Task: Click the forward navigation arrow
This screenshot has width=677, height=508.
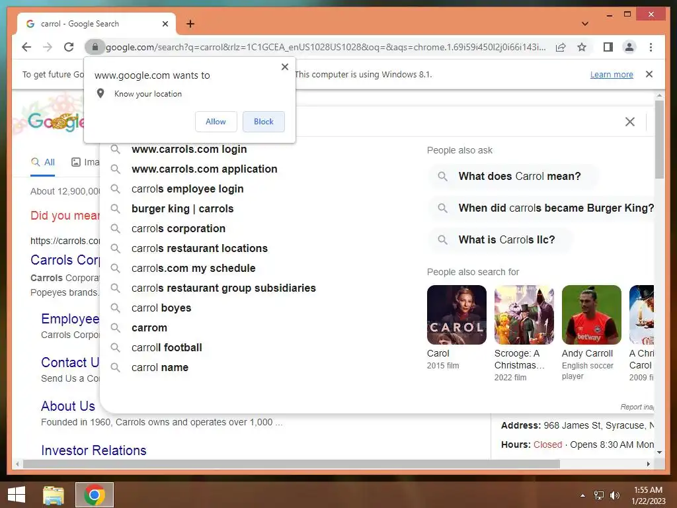Action: tap(48, 47)
